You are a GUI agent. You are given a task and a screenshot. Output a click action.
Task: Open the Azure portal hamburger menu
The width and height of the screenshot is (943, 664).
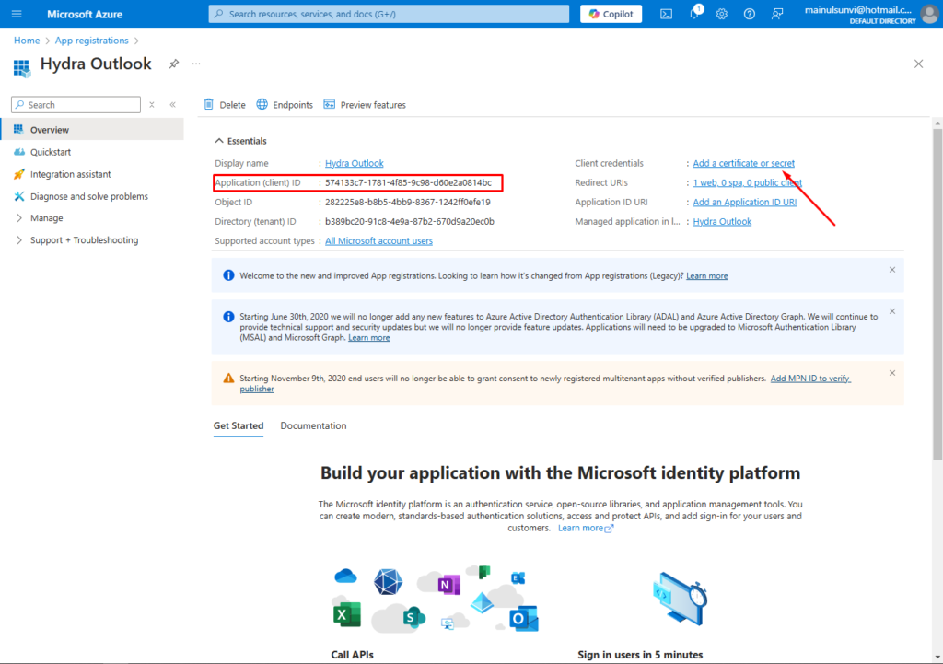(x=17, y=14)
